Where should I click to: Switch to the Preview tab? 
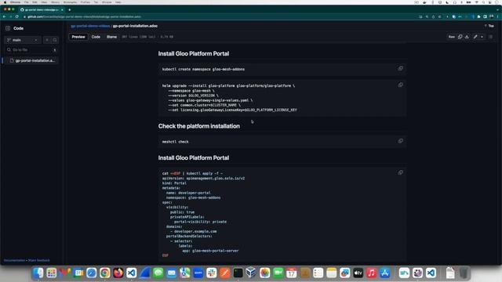(x=78, y=37)
